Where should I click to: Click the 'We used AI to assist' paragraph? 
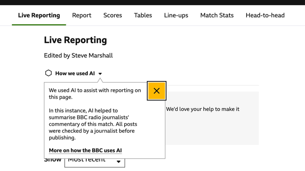pyautogui.click(x=95, y=94)
